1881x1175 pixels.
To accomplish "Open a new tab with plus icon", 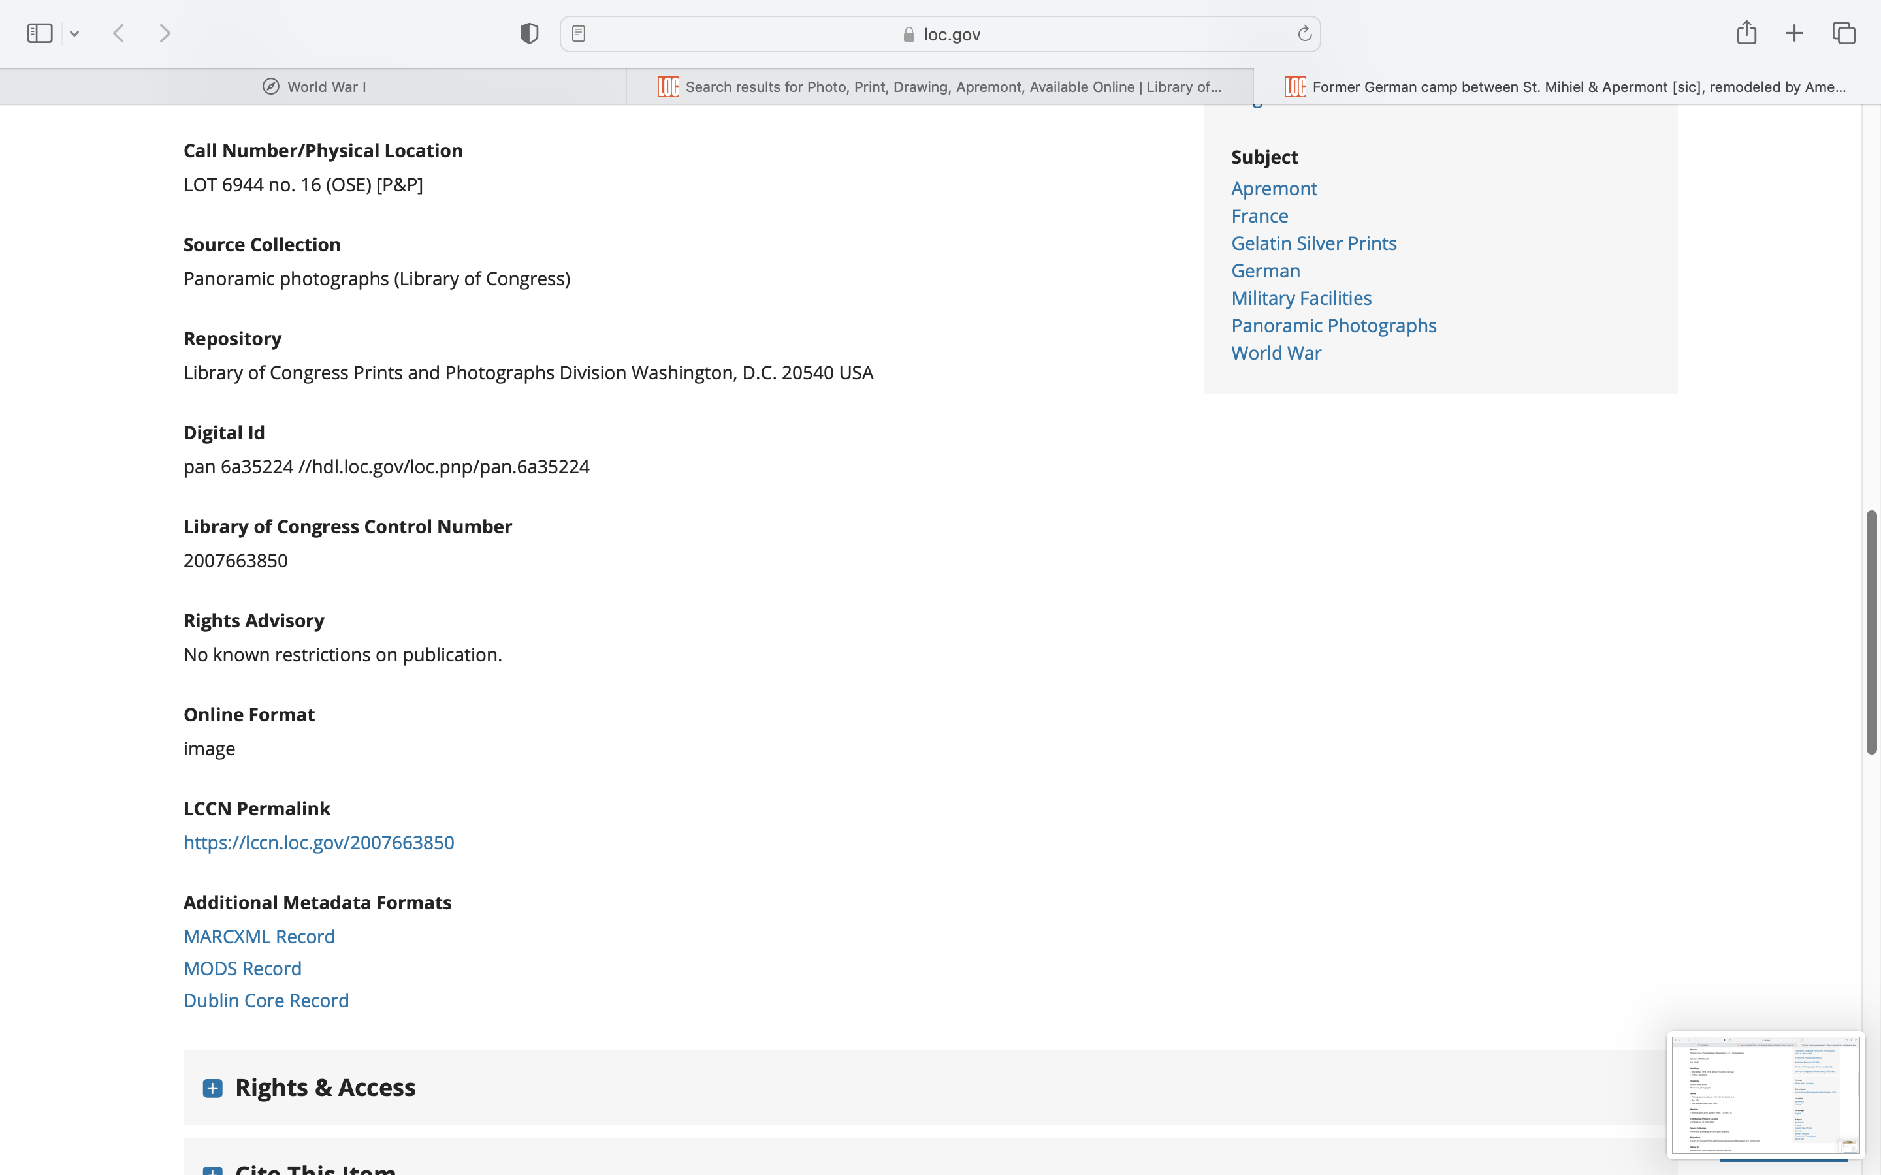I will tap(1794, 33).
